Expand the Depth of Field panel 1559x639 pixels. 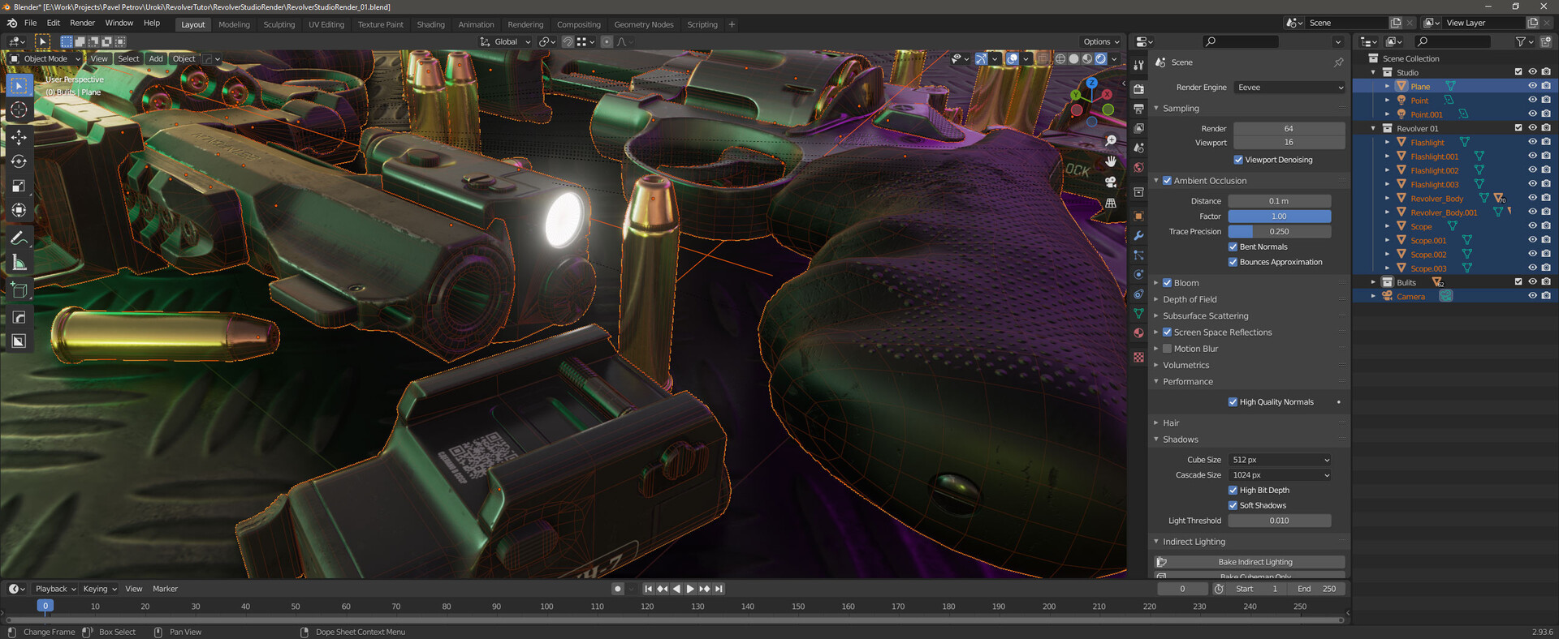[x=1190, y=299]
